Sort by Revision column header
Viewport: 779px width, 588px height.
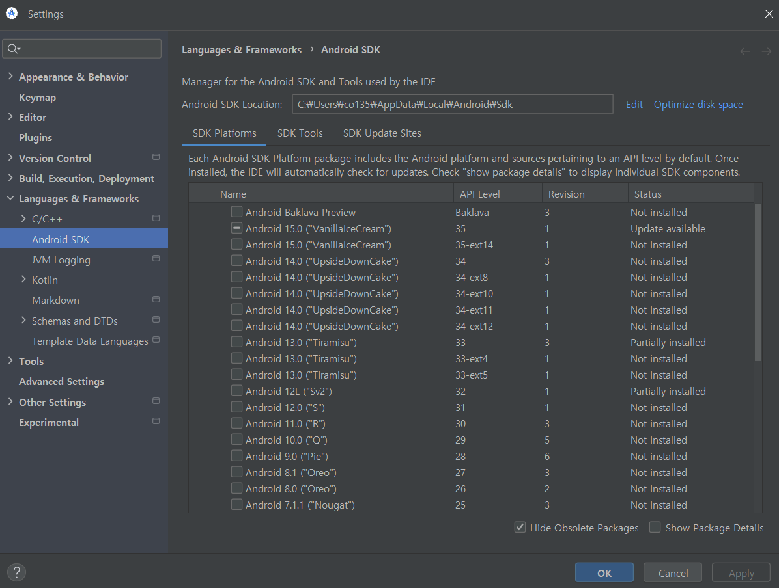(585, 194)
